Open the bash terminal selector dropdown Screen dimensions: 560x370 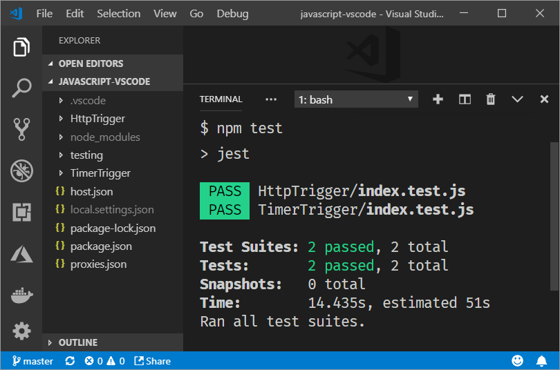pyautogui.click(x=356, y=99)
